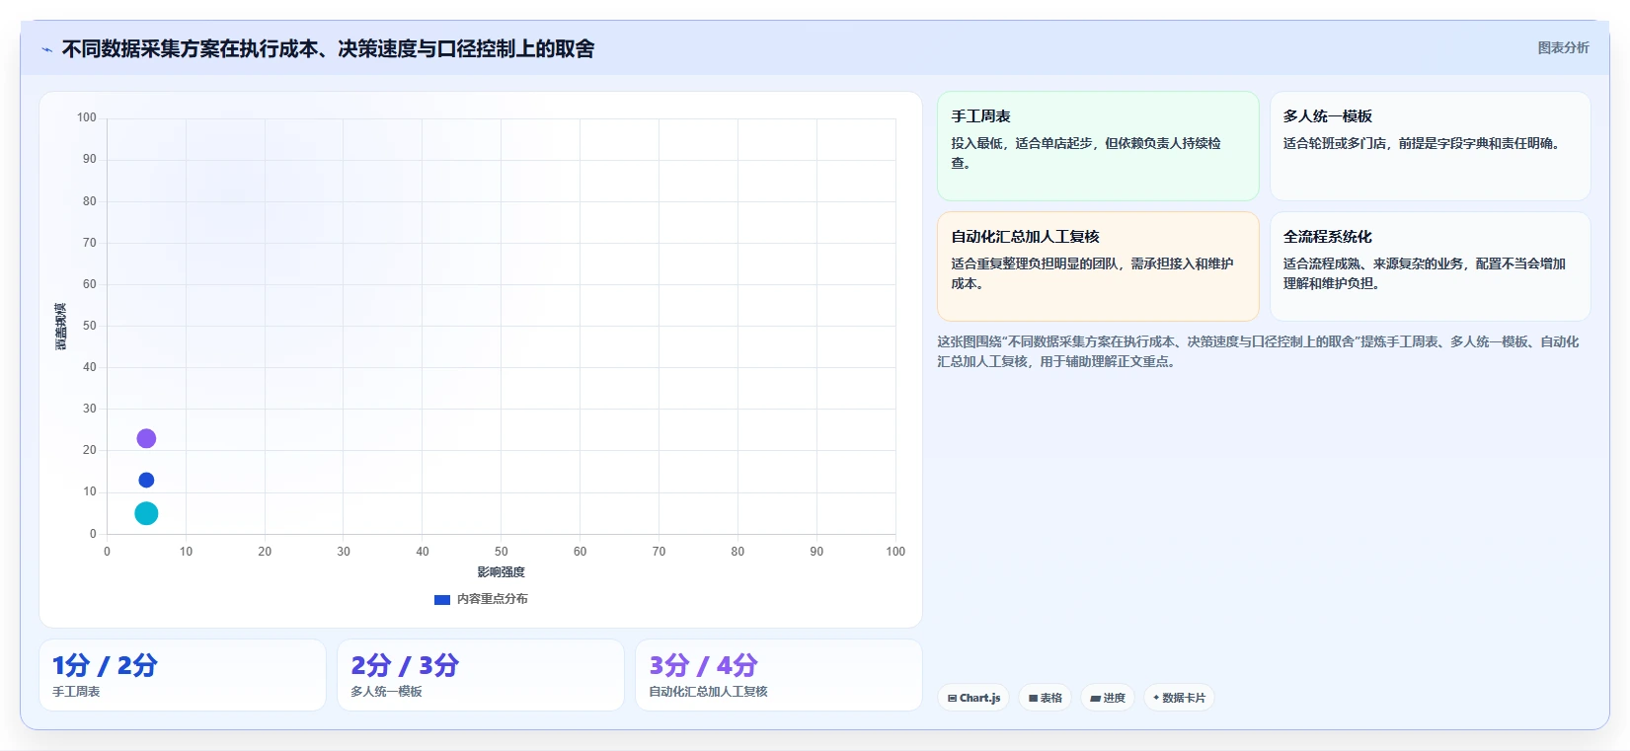1630x751 pixels.
Task: Open the Chart.js tag chip
Action: coord(973,698)
